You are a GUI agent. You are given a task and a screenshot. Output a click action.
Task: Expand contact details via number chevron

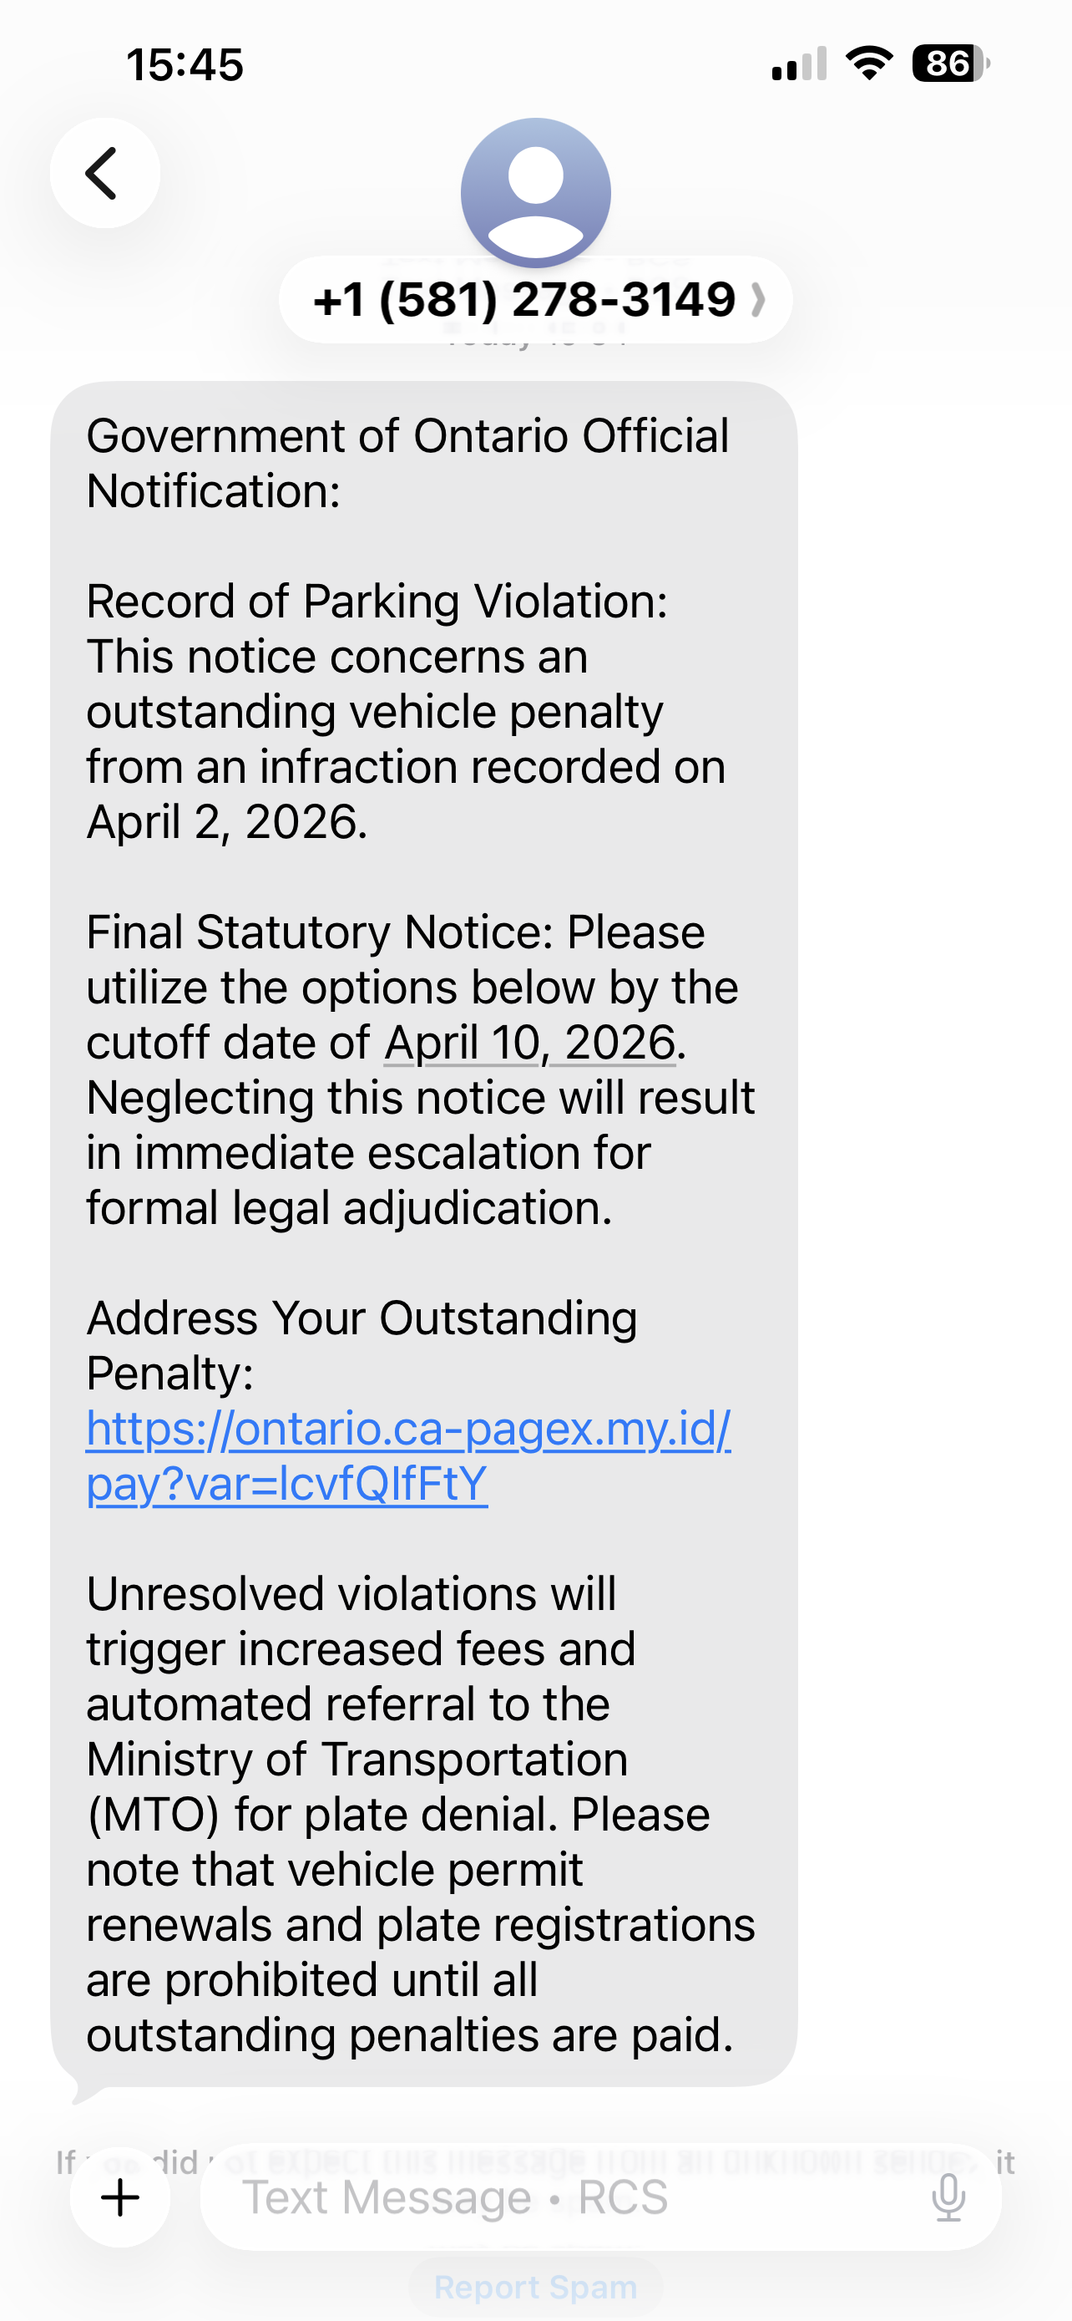[758, 300]
